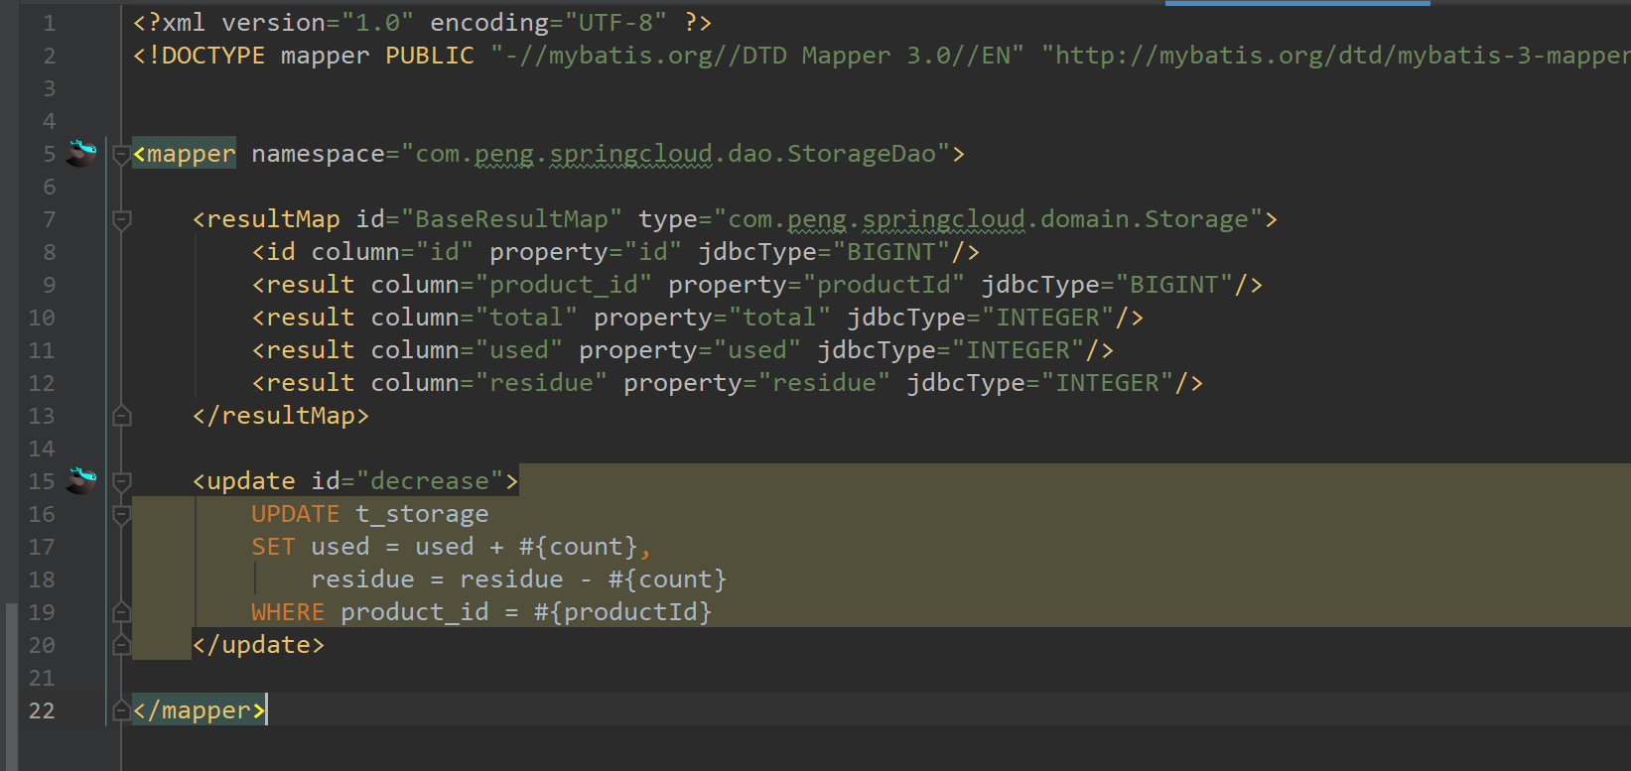This screenshot has height=771, width=1631.
Task: Click line number 14 in the gutter
Action: [42, 449]
